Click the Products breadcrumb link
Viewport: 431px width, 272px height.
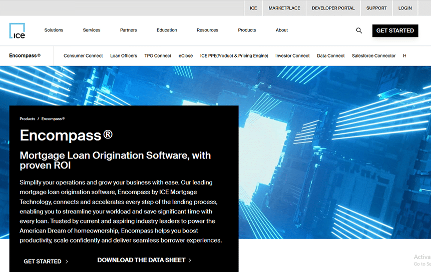pos(28,119)
